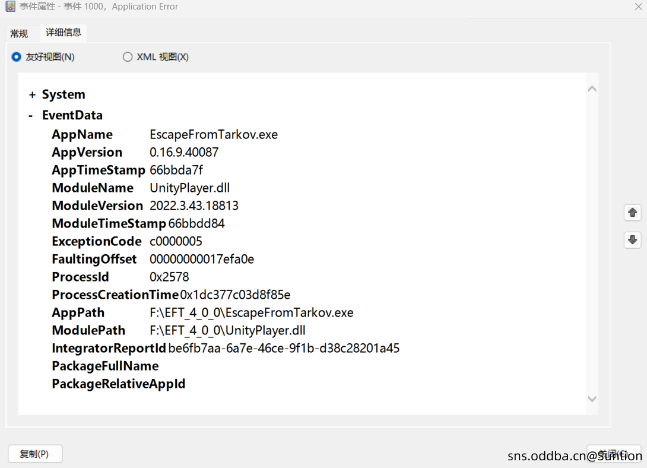Close the event properties window
The width and height of the screenshot is (647, 468).
(x=638, y=7)
